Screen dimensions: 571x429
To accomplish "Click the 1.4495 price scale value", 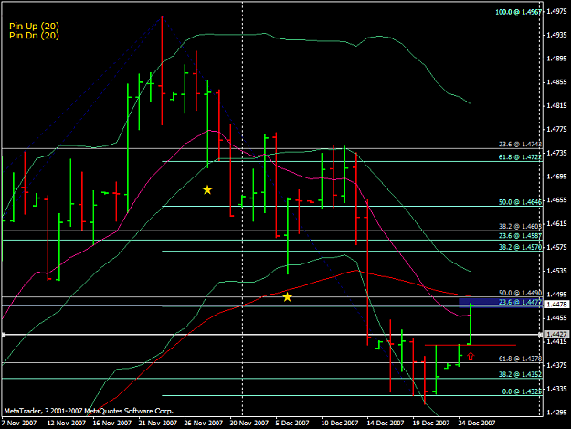I will 556,295.
